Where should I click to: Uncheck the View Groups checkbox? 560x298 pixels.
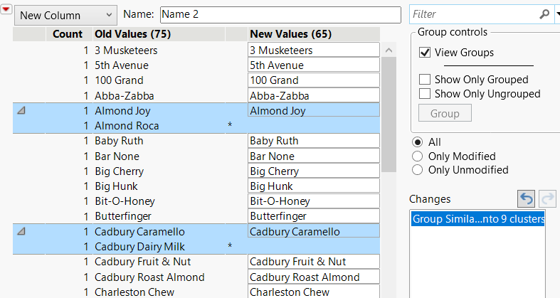point(426,53)
